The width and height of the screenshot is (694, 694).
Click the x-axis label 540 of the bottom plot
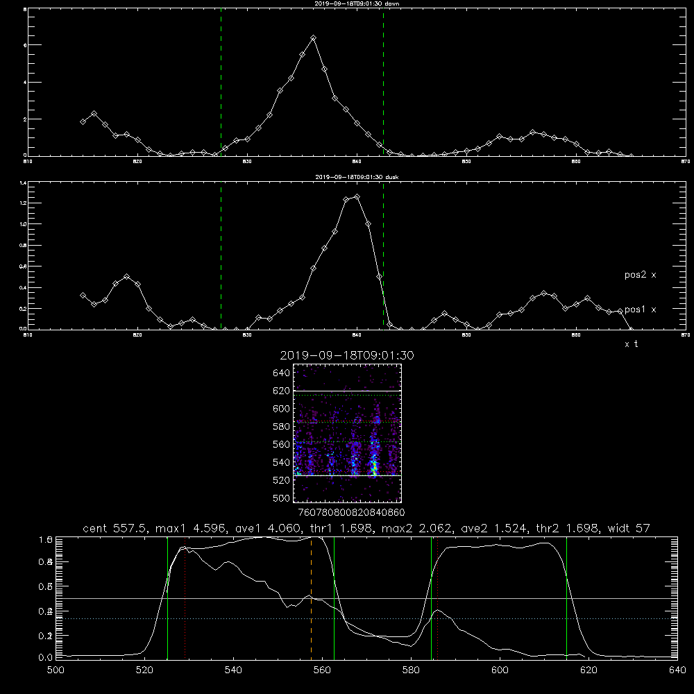[x=233, y=670]
